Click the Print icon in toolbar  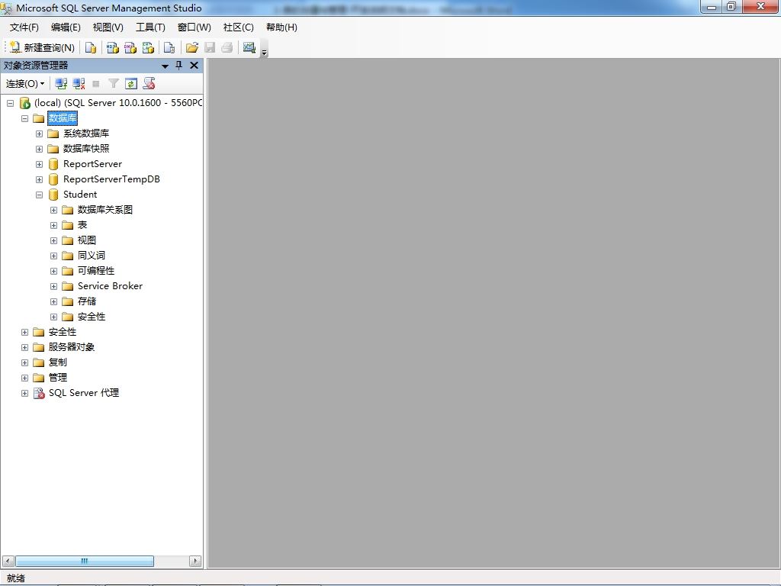pos(227,47)
